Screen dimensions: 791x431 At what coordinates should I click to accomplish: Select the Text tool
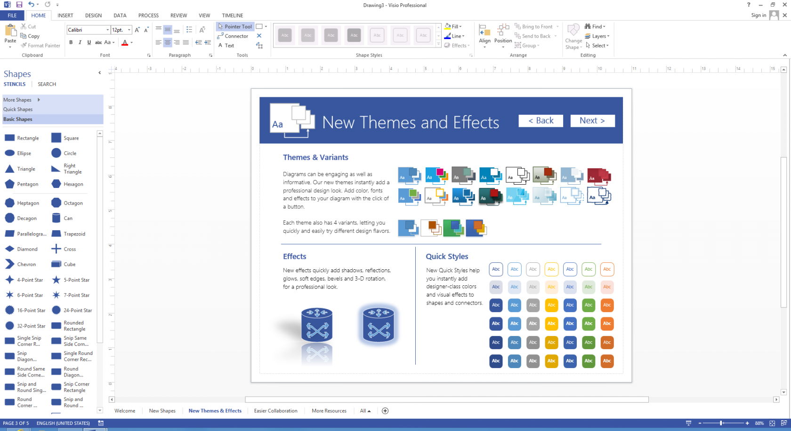(226, 46)
